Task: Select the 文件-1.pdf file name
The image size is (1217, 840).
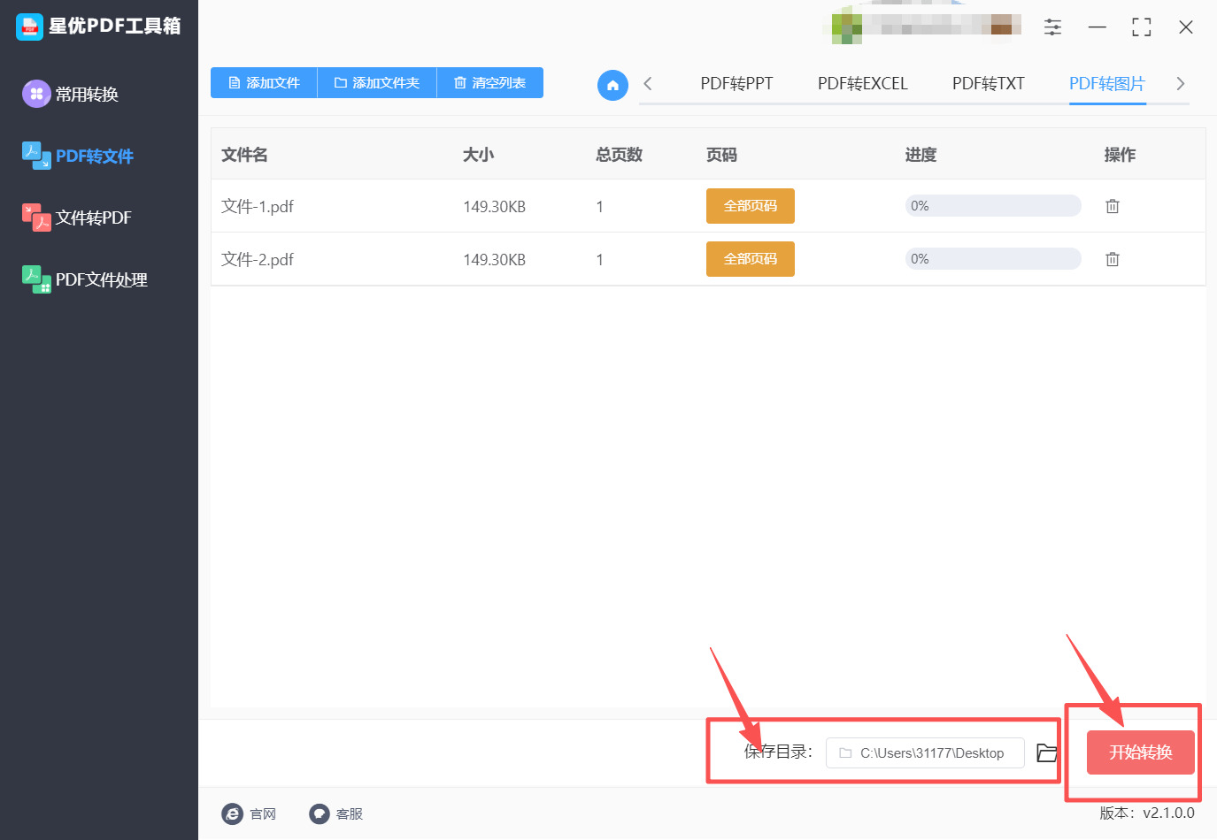Action: point(258,206)
